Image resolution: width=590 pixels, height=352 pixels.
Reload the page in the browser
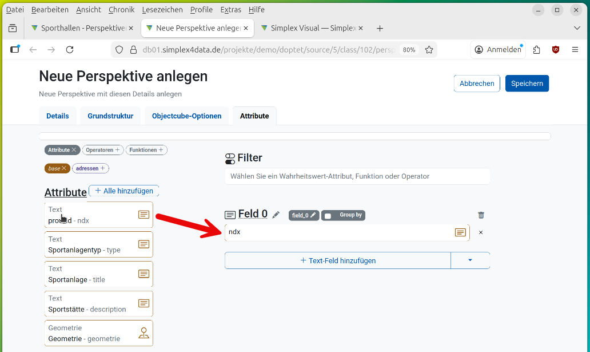[70, 50]
